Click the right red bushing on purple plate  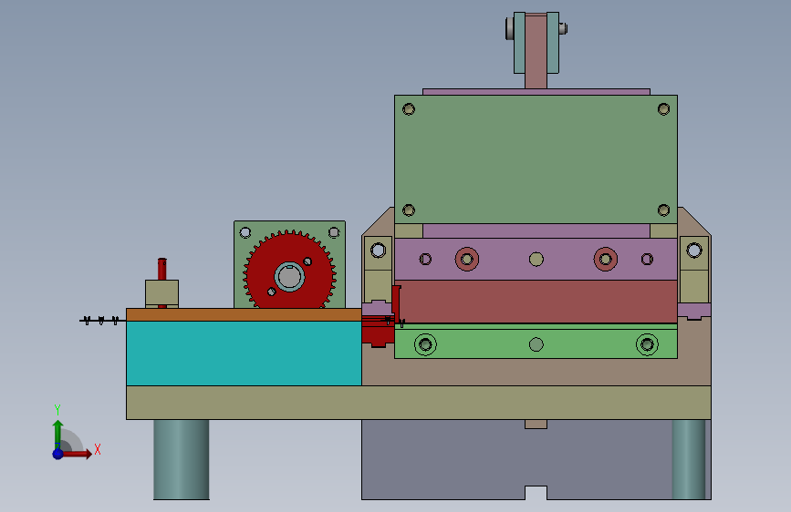(606, 259)
